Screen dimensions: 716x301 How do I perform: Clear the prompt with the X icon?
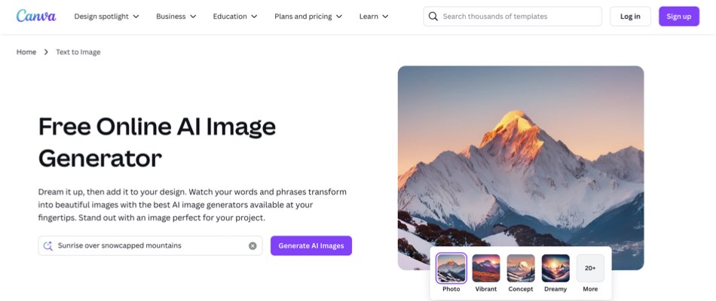pos(252,246)
